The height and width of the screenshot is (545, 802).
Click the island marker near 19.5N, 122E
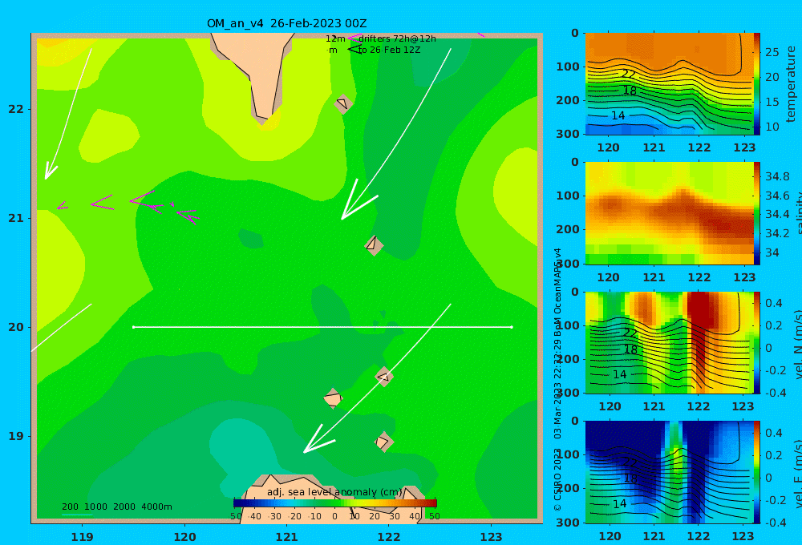pyautogui.click(x=384, y=377)
